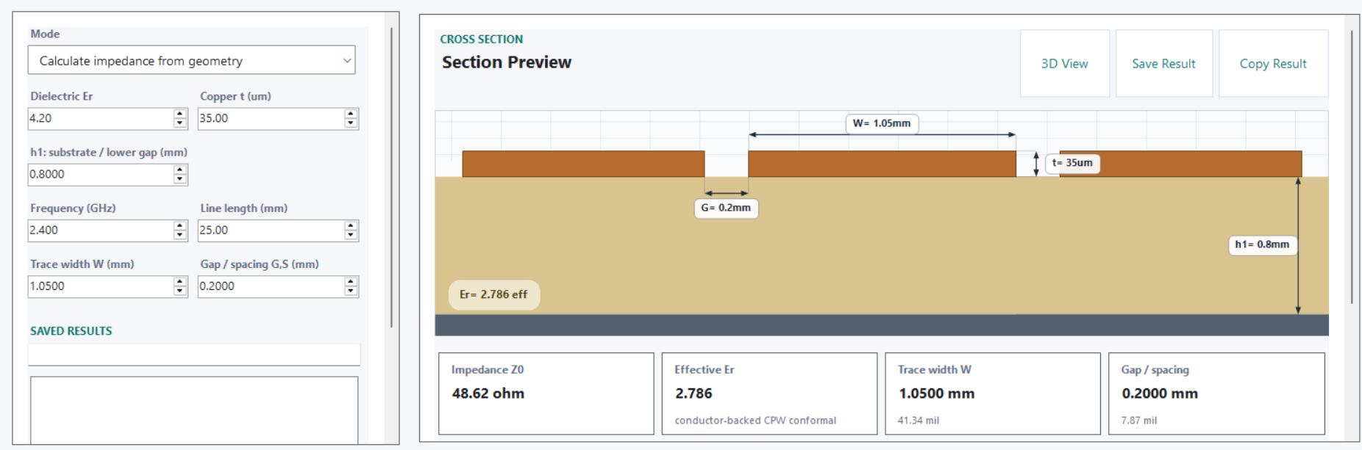The image size is (1362, 450).
Task: Click the Section Preview panel's vertical scrollbar
Action: (1352, 167)
